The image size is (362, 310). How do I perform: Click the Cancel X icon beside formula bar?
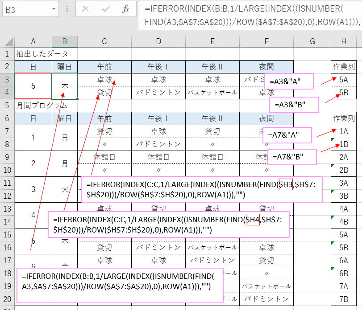point(85,9)
